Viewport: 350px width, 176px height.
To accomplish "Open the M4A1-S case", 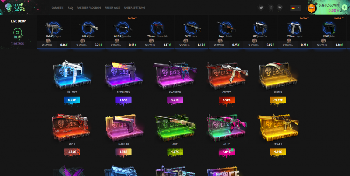I will [x=278, y=128].
